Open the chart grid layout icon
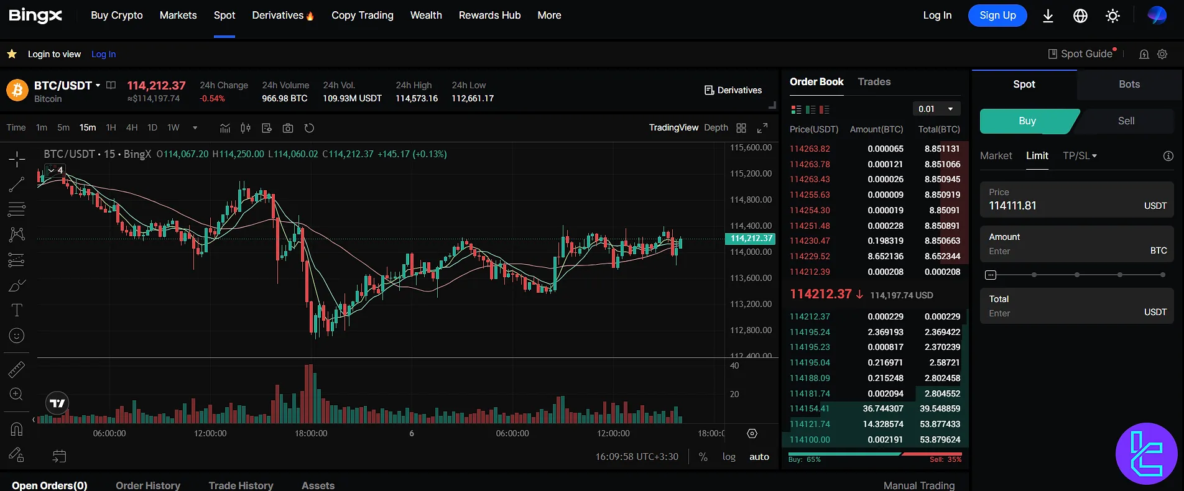Image resolution: width=1184 pixels, height=491 pixels. (x=741, y=127)
